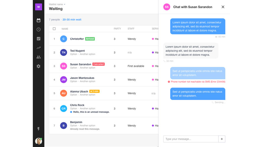Click the lightning bolt icon in sidebar

(x=38, y=129)
